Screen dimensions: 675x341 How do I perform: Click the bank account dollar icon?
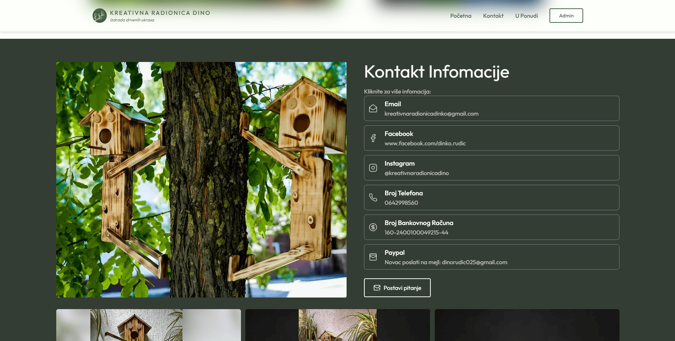[373, 227]
